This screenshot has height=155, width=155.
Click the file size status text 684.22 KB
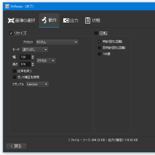(x=98, y=140)
